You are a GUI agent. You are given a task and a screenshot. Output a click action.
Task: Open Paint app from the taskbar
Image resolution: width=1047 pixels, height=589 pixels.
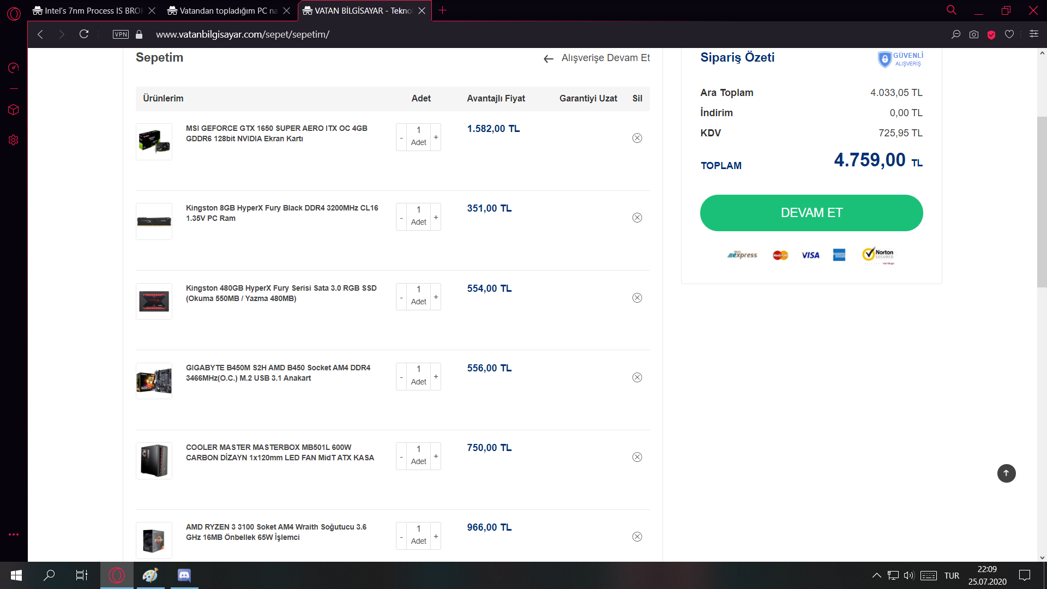pos(151,575)
